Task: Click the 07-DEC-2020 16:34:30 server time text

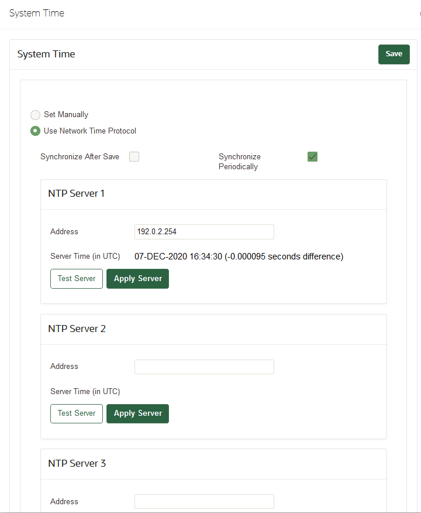Action: click(239, 256)
